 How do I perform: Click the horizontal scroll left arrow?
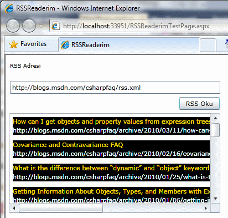[x=14, y=208]
